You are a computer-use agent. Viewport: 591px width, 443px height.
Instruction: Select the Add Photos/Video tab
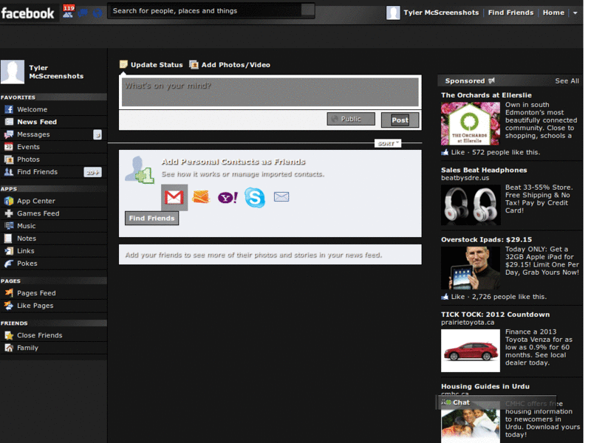pos(230,65)
